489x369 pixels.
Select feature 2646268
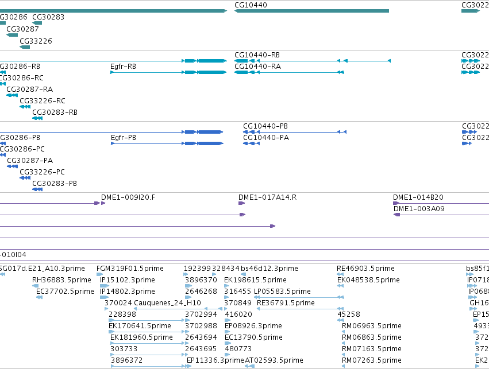click(x=188, y=297)
